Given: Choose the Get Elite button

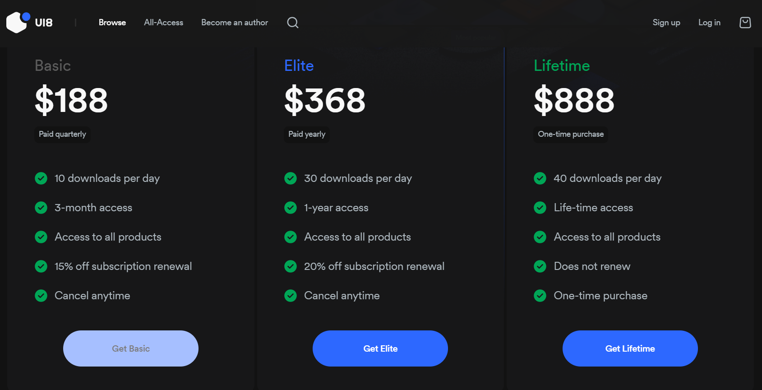Looking at the screenshot, I should pyautogui.click(x=380, y=348).
